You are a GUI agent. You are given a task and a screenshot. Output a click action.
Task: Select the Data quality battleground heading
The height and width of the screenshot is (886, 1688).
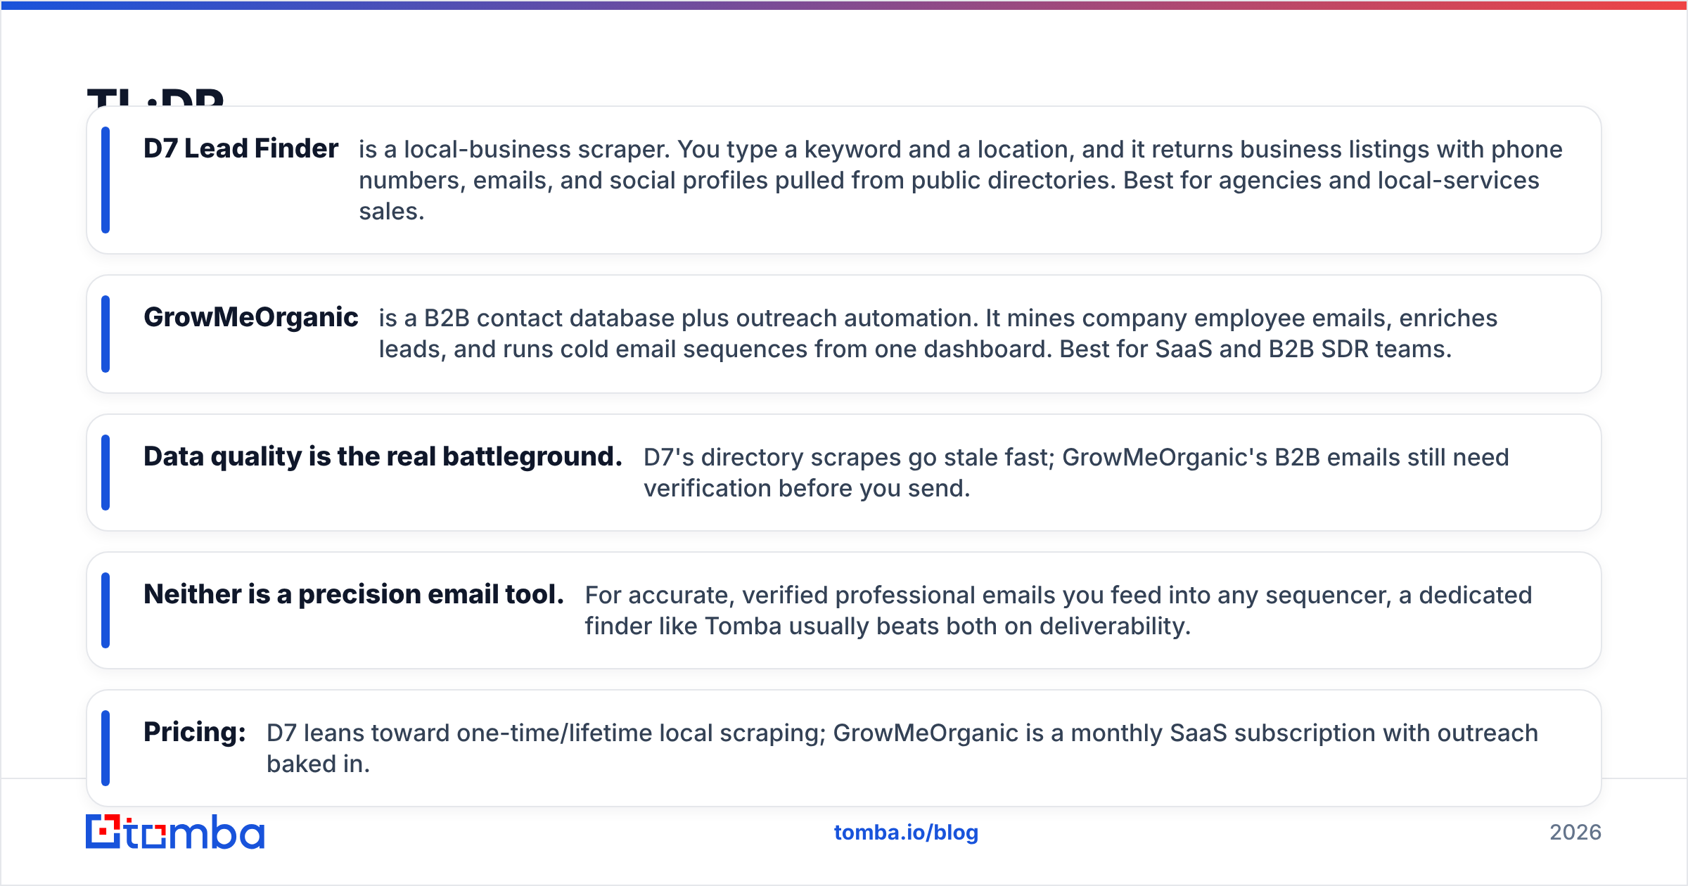(383, 456)
